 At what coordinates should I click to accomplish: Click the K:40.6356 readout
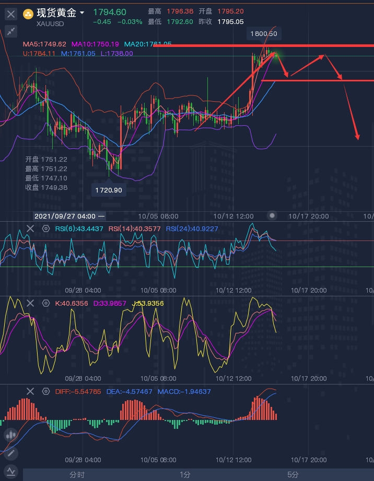72,304
